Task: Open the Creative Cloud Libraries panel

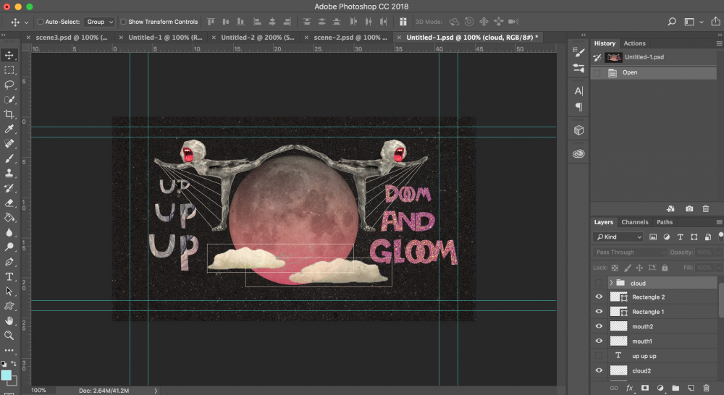Action: (578, 153)
